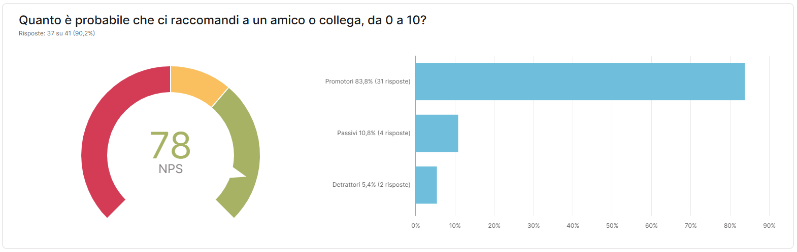Select the Detrattori blue bar

pyautogui.click(x=426, y=185)
